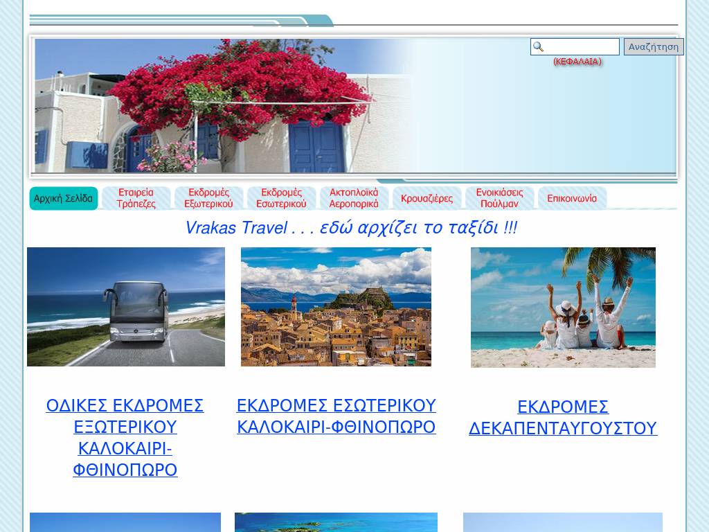Open the Εκδρομές Εσωτερικού menu item
The width and height of the screenshot is (709, 532).
(281, 198)
